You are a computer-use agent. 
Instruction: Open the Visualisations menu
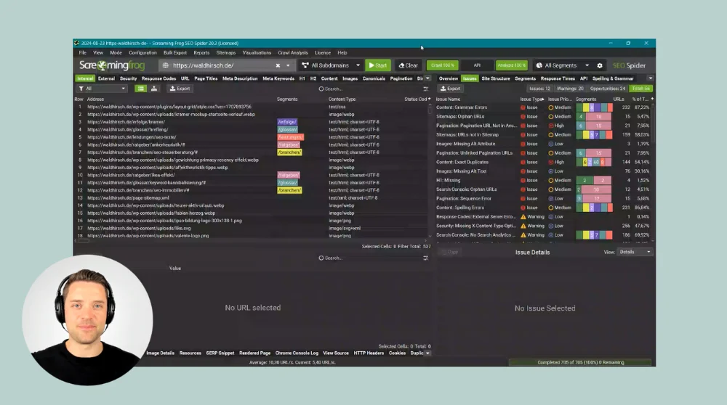tap(257, 53)
